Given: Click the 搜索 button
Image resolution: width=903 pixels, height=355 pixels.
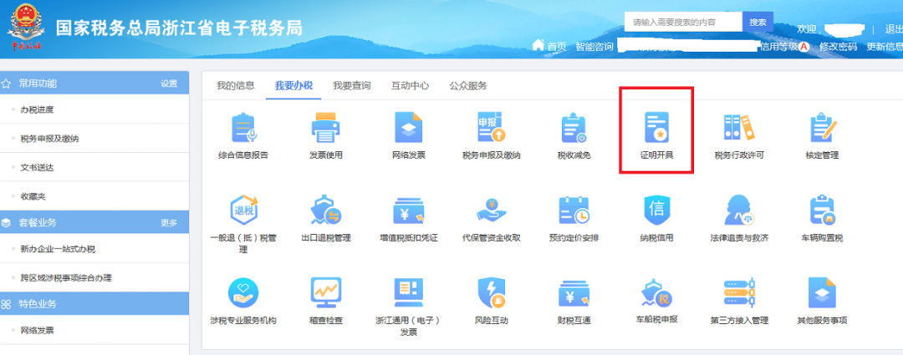Looking at the screenshot, I should (x=758, y=22).
